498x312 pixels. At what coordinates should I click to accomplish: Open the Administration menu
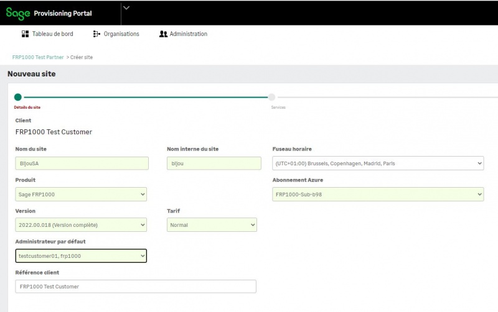coord(183,34)
